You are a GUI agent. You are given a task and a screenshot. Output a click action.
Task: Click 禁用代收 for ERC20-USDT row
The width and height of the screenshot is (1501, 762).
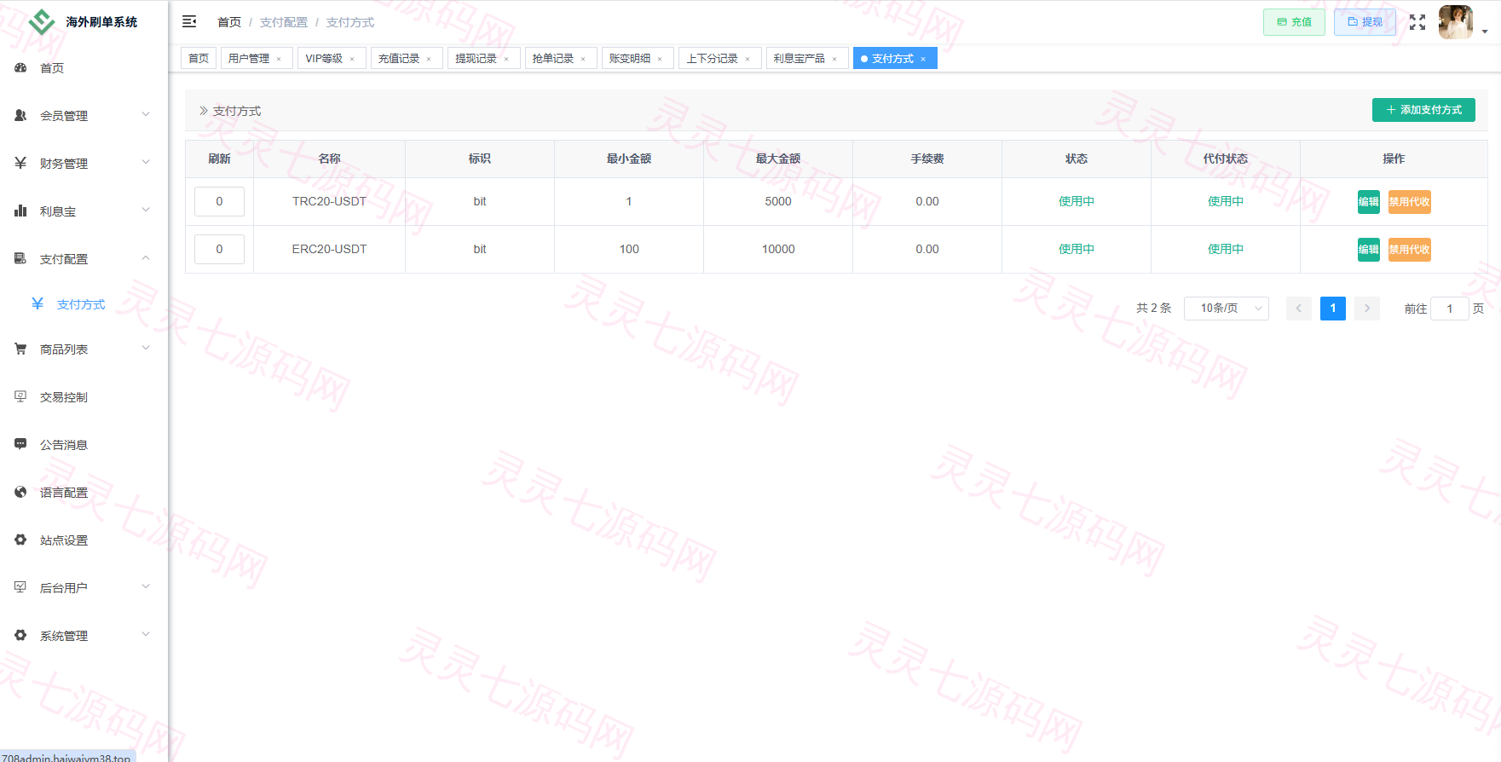1409,250
